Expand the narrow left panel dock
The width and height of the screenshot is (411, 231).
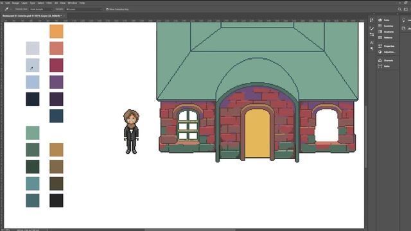[374, 14]
